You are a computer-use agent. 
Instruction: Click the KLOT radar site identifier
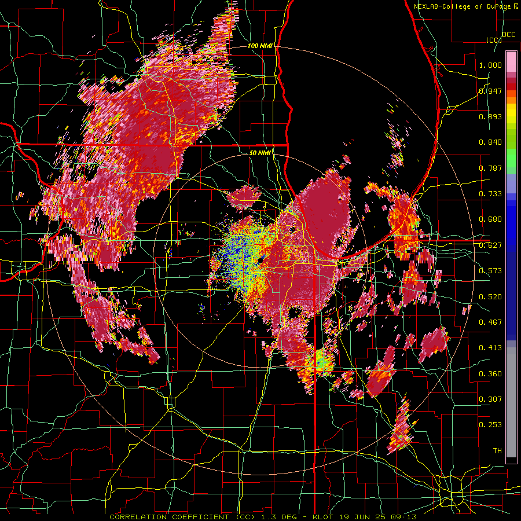(x=323, y=517)
